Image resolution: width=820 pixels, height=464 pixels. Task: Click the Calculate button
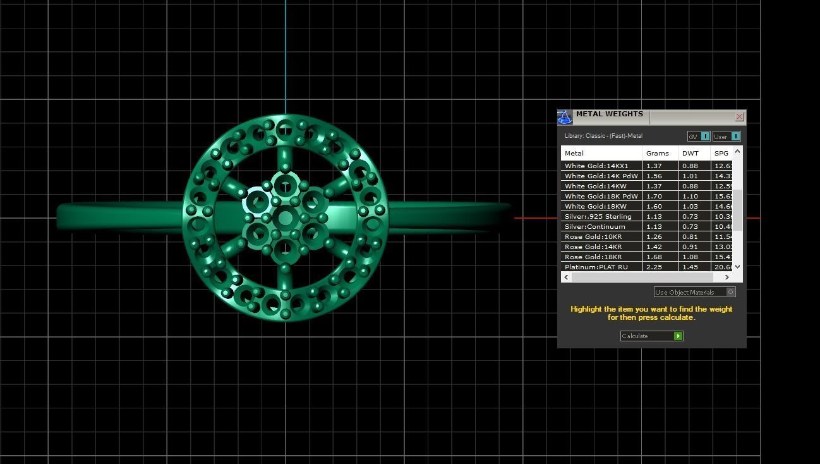click(651, 336)
